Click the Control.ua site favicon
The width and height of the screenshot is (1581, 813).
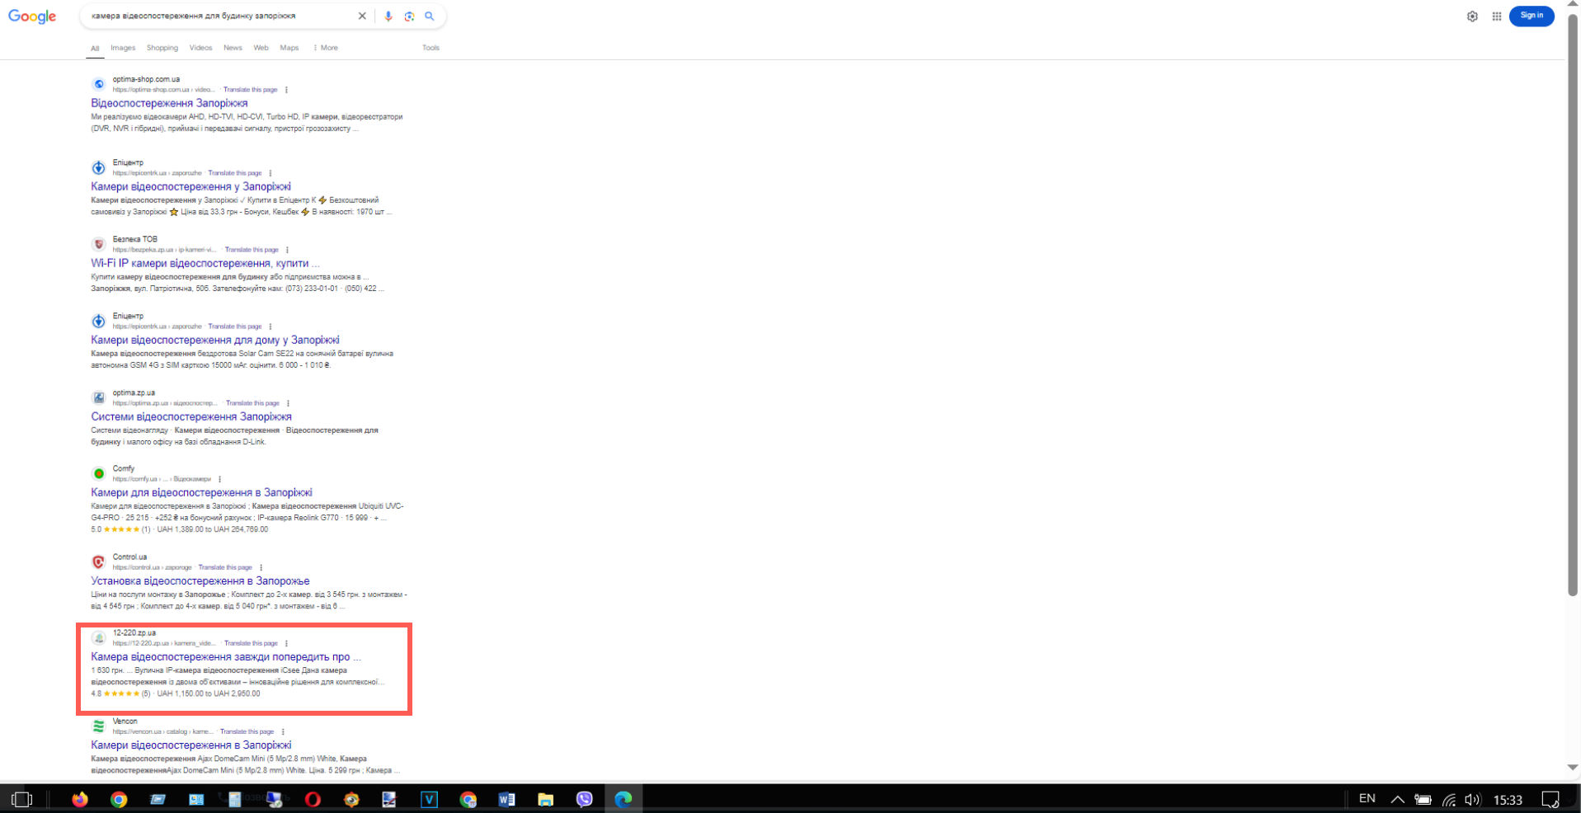click(x=98, y=562)
